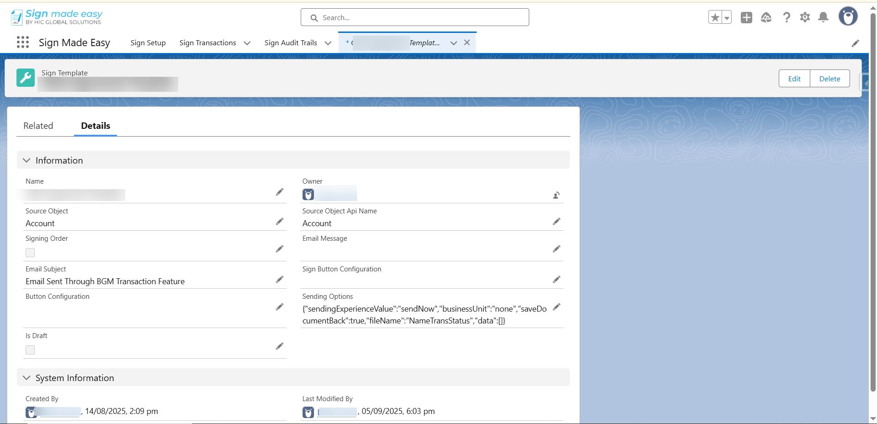This screenshot has height=424, width=877.
Task: Open the active template tab dropdown chevron
Action: [x=454, y=43]
